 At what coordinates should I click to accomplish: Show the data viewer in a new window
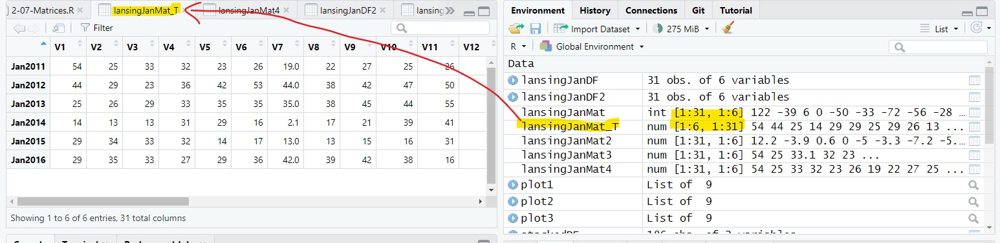(x=59, y=28)
